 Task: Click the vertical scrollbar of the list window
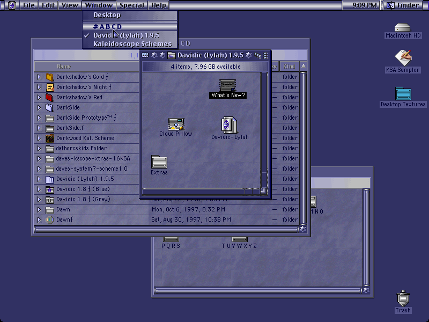click(303, 148)
